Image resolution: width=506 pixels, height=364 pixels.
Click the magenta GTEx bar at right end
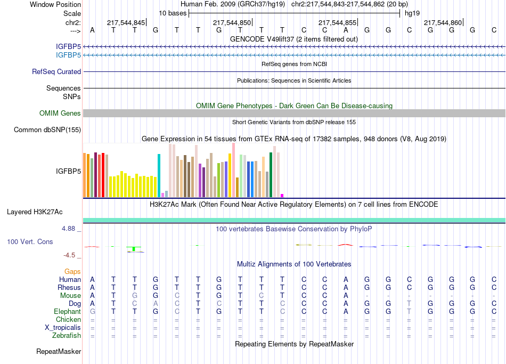[282, 196]
